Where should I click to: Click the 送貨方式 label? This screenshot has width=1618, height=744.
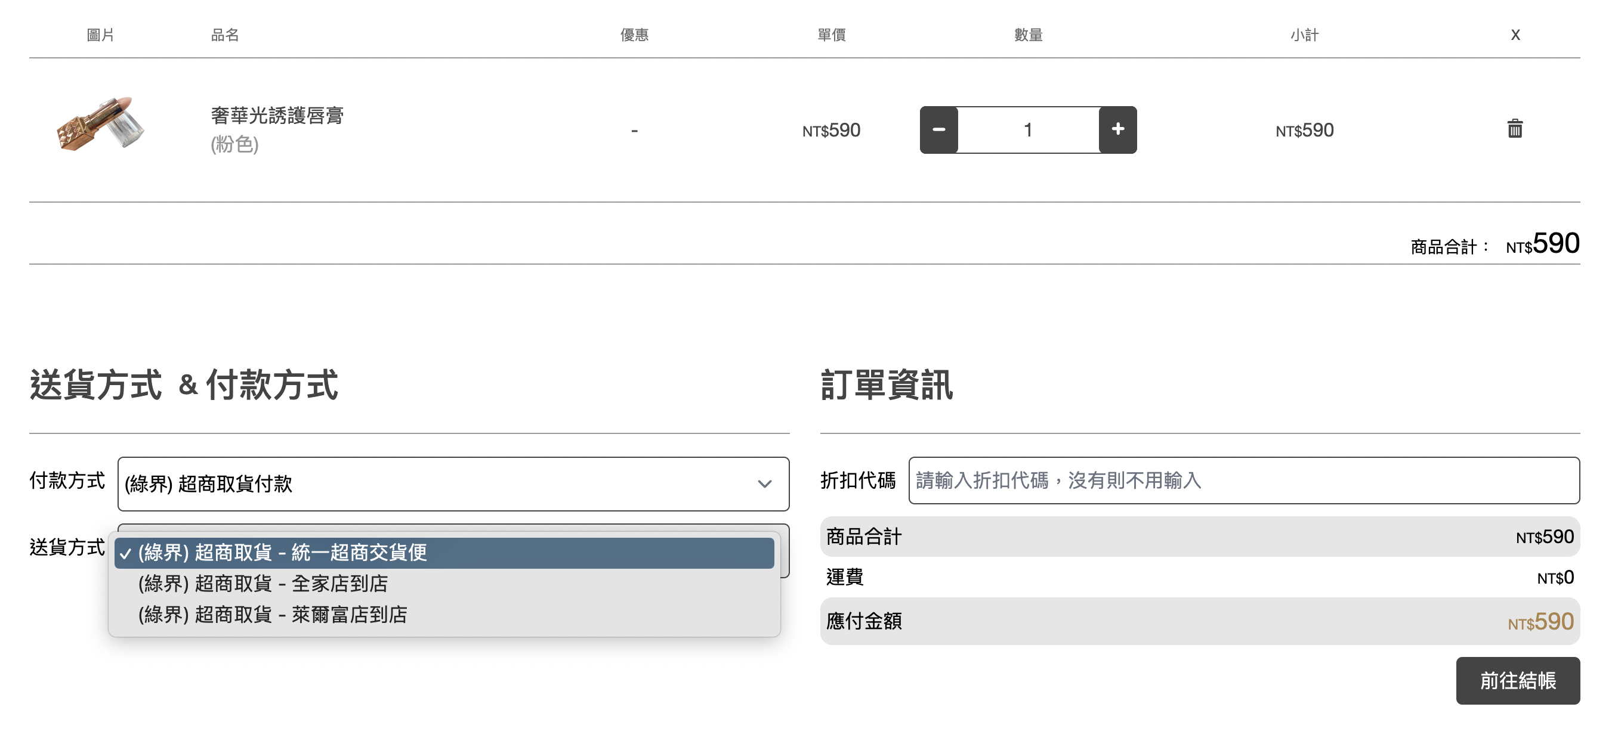pos(67,547)
